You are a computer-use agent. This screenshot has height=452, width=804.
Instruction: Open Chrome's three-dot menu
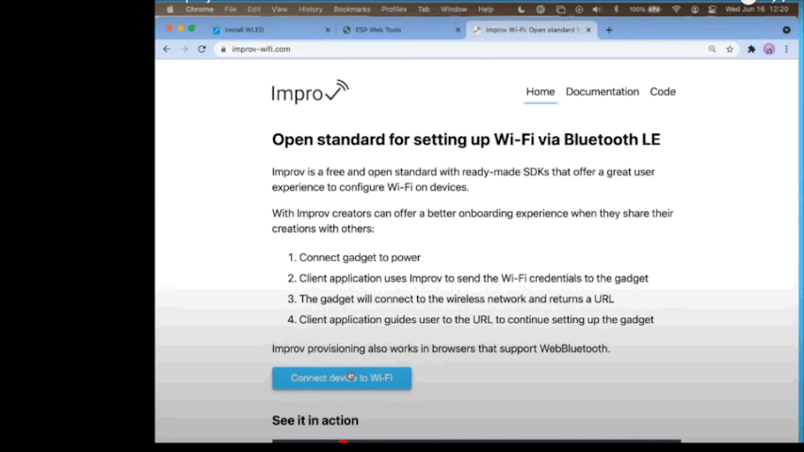(x=786, y=49)
